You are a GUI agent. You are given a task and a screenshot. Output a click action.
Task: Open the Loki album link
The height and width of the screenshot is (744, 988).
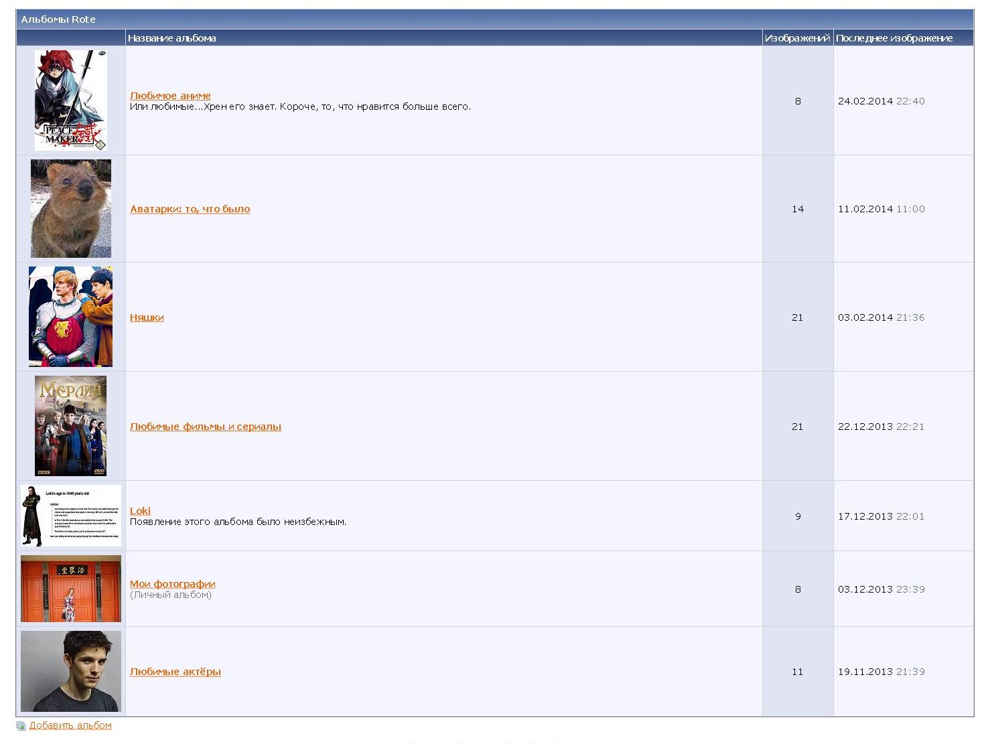click(140, 511)
